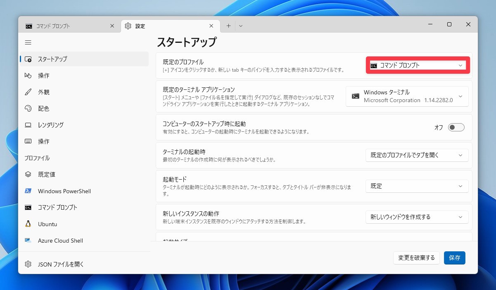Open new tab dropdown chevron

(241, 26)
